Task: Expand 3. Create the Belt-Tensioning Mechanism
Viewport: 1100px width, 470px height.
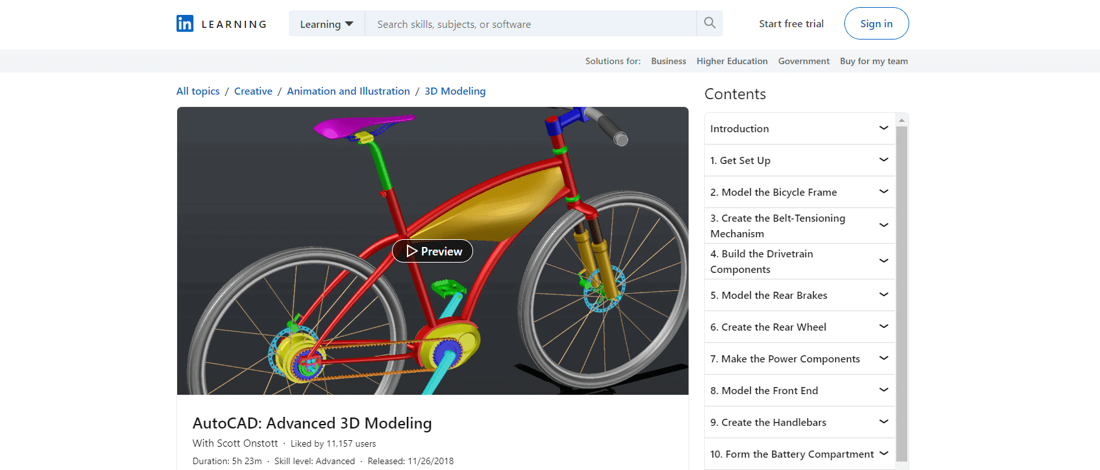Action: [x=800, y=226]
